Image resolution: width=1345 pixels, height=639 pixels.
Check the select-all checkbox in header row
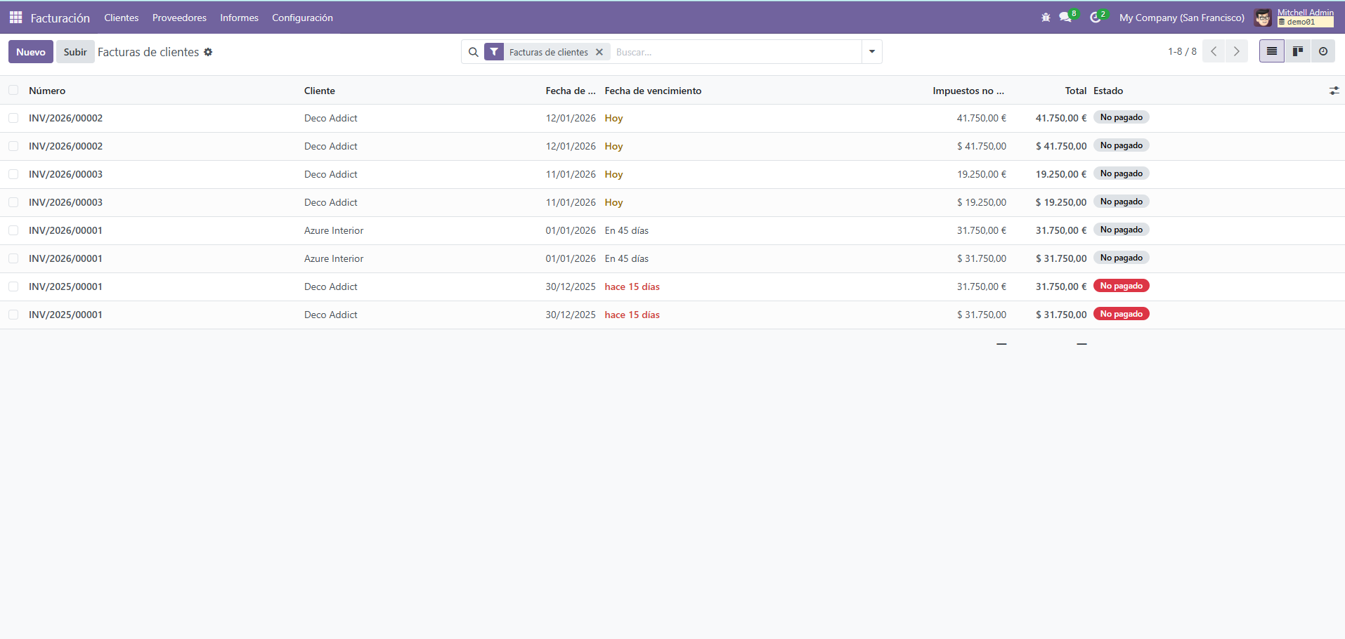coord(13,90)
